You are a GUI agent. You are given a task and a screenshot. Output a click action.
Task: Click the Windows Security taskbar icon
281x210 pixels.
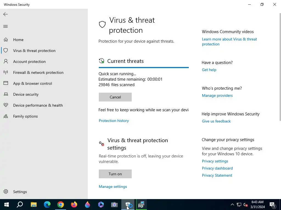coord(128,205)
